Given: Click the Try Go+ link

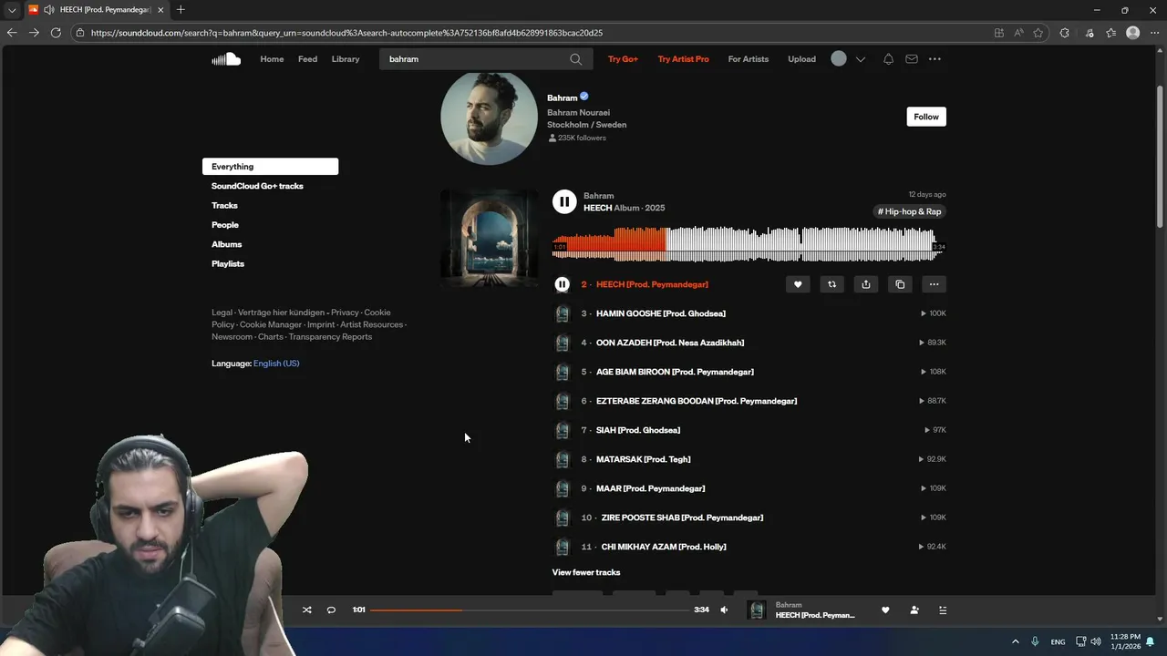Looking at the screenshot, I should tap(623, 59).
